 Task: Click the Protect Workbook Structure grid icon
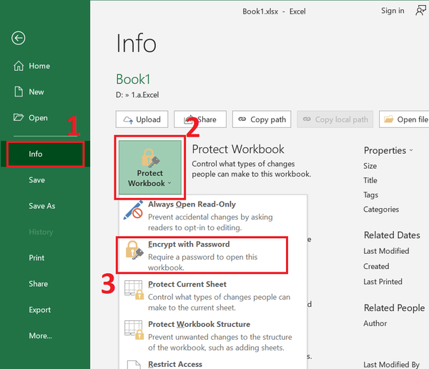[x=134, y=330]
